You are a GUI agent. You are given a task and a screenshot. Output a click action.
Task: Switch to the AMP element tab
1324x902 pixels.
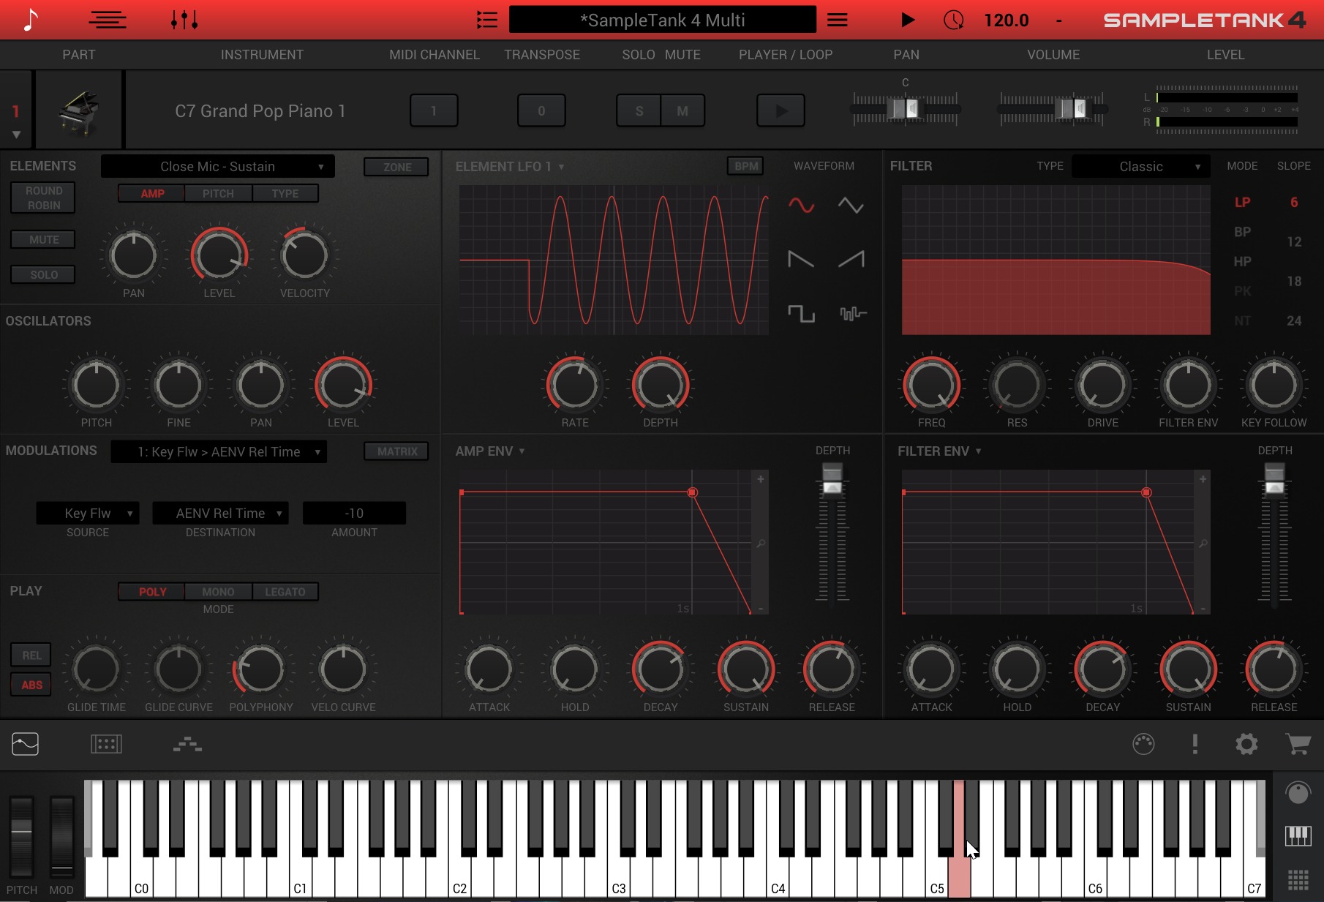(x=152, y=194)
